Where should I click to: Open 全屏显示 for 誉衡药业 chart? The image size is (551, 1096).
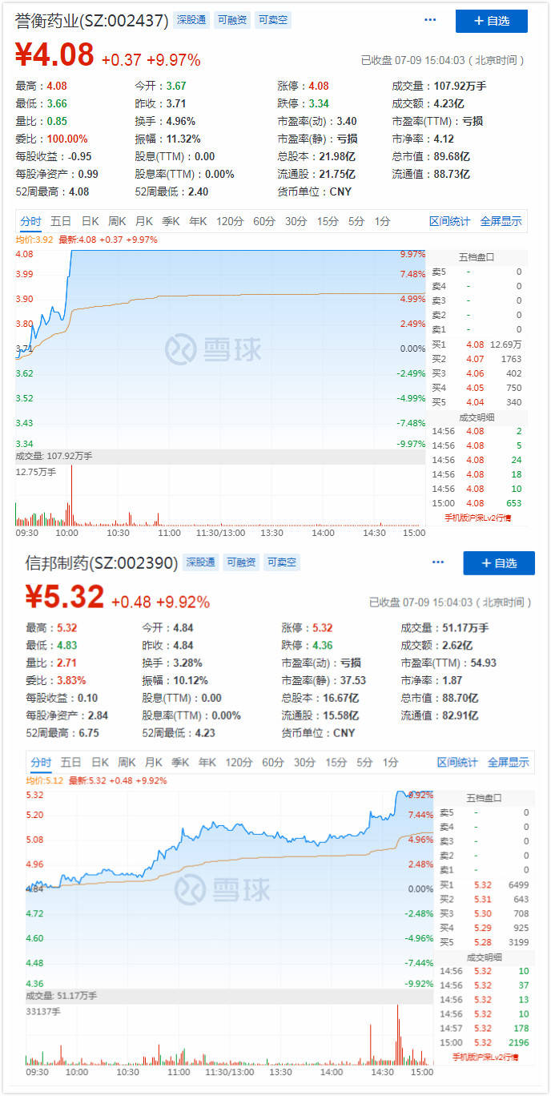click(x=501, y=221)
